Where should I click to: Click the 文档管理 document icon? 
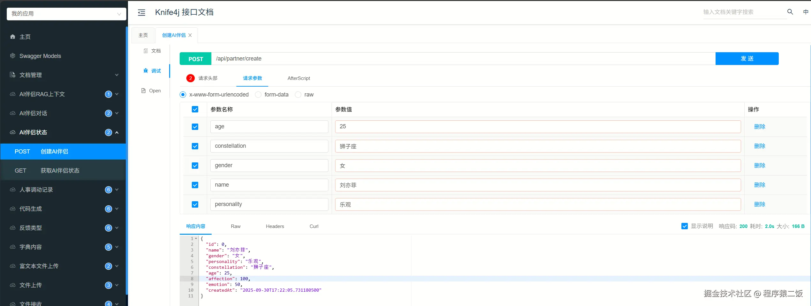tap(13, 75)
